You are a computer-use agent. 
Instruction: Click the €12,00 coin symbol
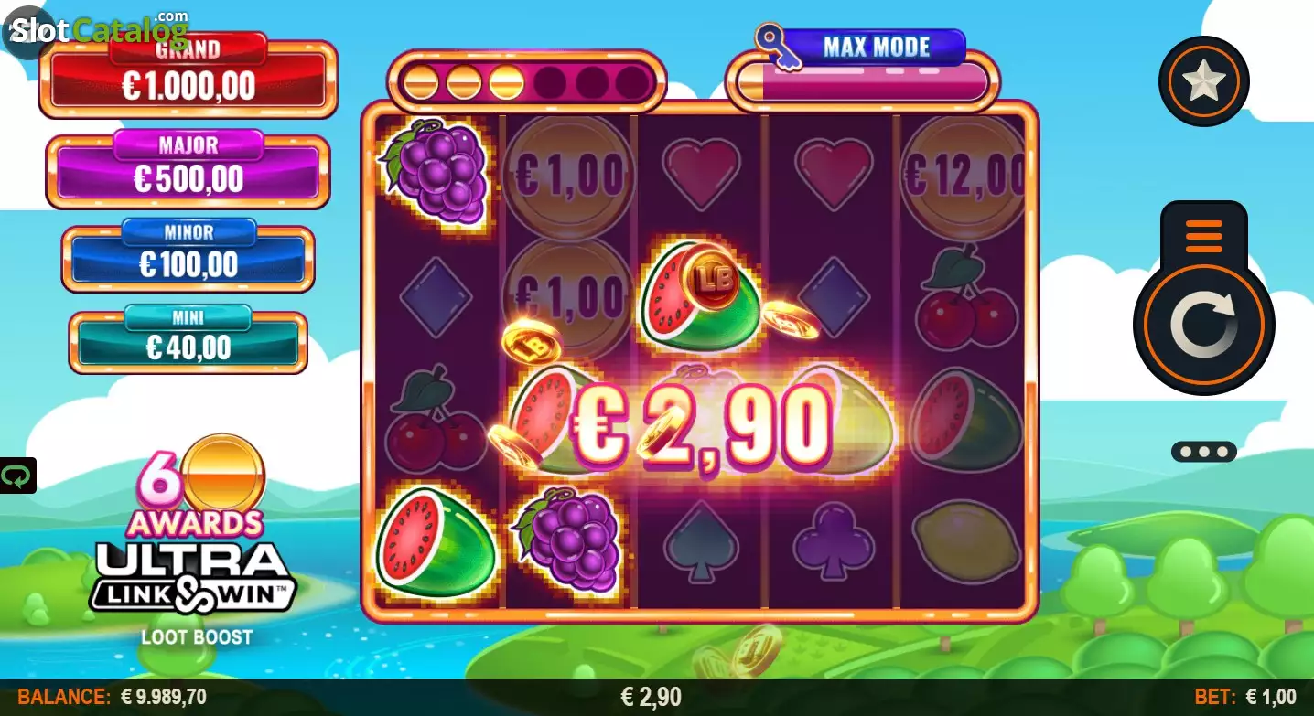(x=963, y=176)
